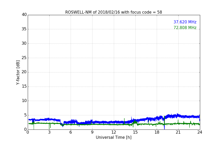Click the x-axis tick label '18'
The width and height of the screenshot is (222, 148).
(157, 132)
